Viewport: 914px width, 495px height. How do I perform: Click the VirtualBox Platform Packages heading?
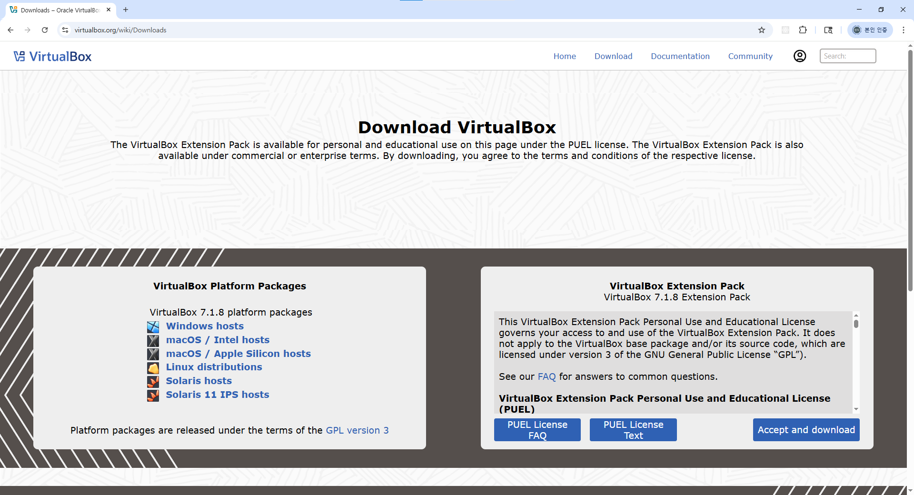(229, 286)
